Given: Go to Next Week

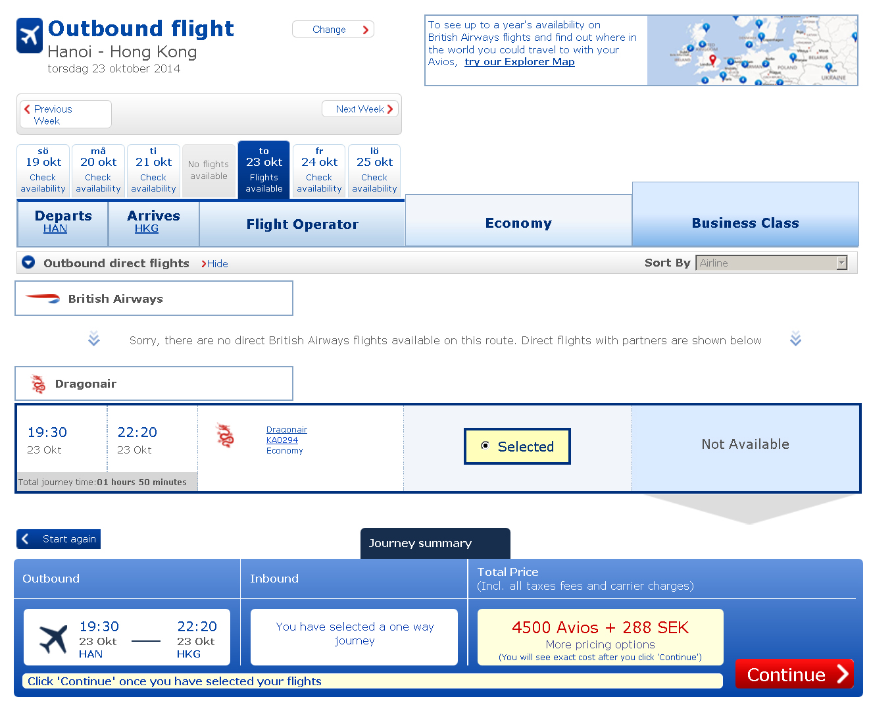Looking at the screenshot, I should pyautogui.click(x=360, y=109).
